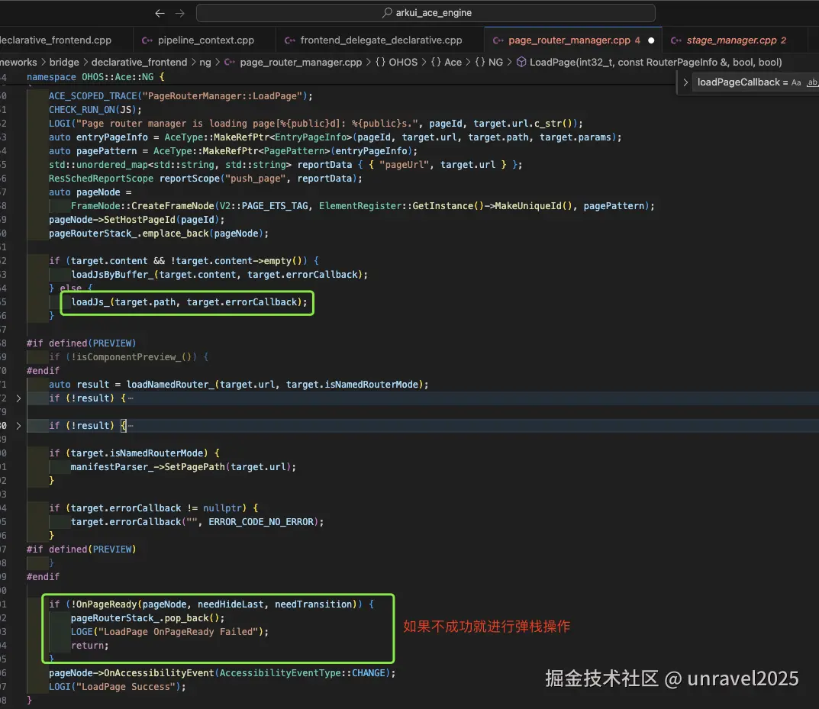Switch to declarative_frontend.cpp tab
This screenshot has height=709, width=819.
(x=56, y=40)
